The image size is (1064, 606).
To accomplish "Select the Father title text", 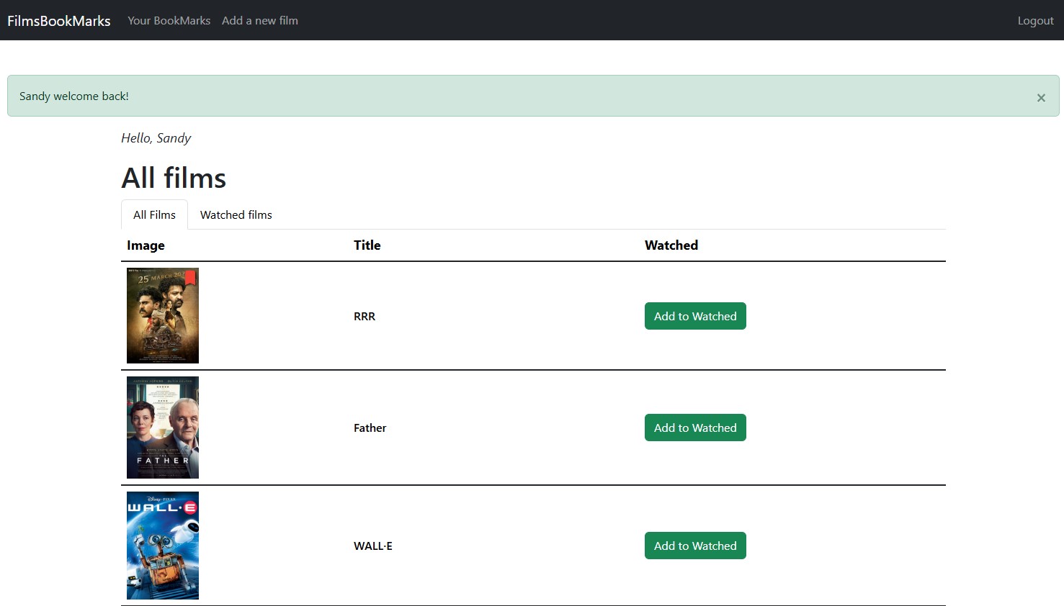I will (x=370, y=428).
